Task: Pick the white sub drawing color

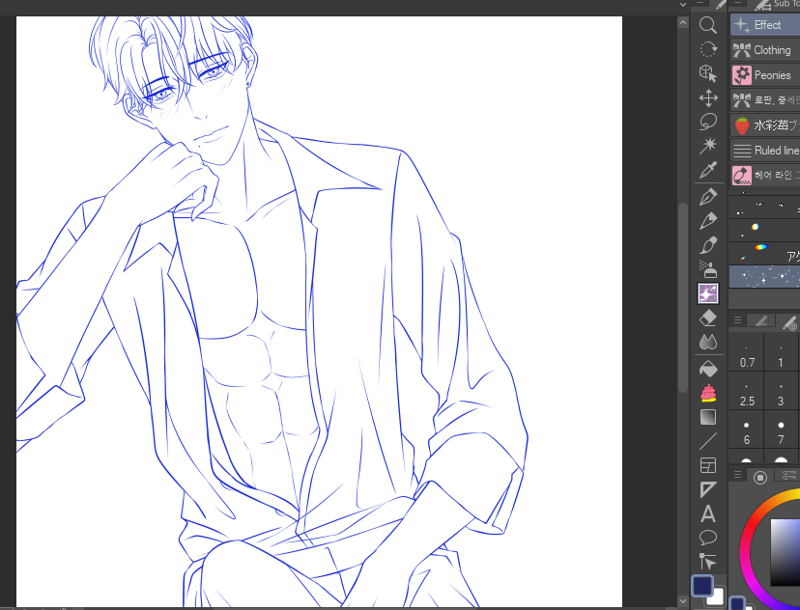Action: pyautogui.click(x=717, y=597)
